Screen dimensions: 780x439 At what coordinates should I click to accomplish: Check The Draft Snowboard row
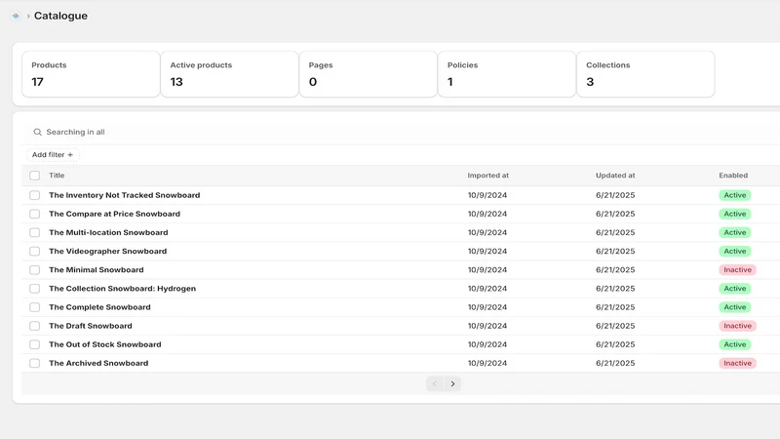pos(34,326)
